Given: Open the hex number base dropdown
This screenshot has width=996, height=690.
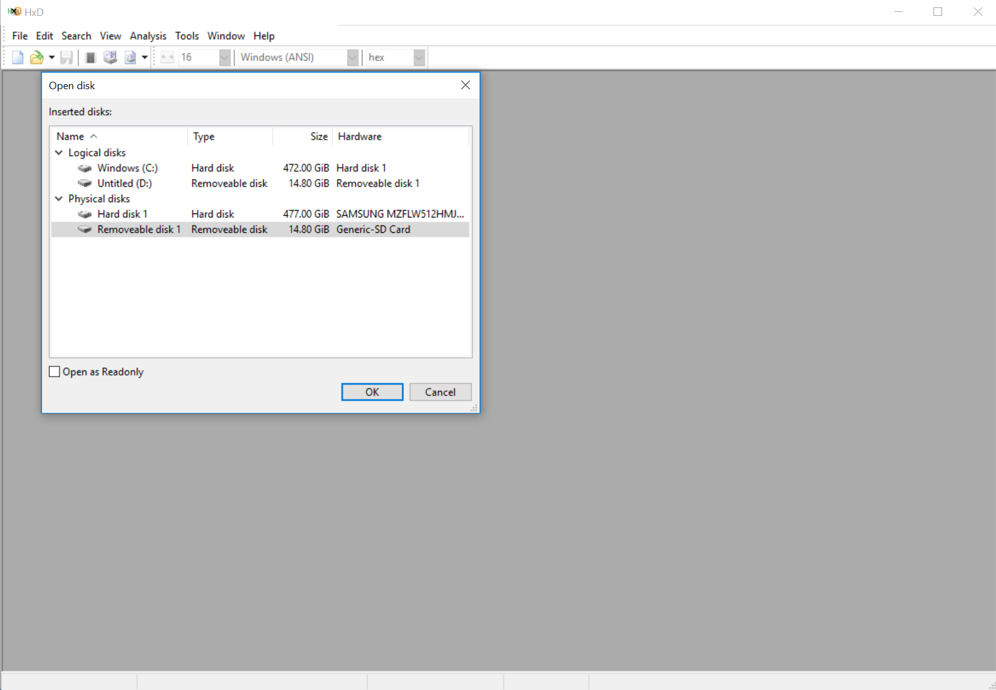Looking at the screenshot, I should coord(419,57).
